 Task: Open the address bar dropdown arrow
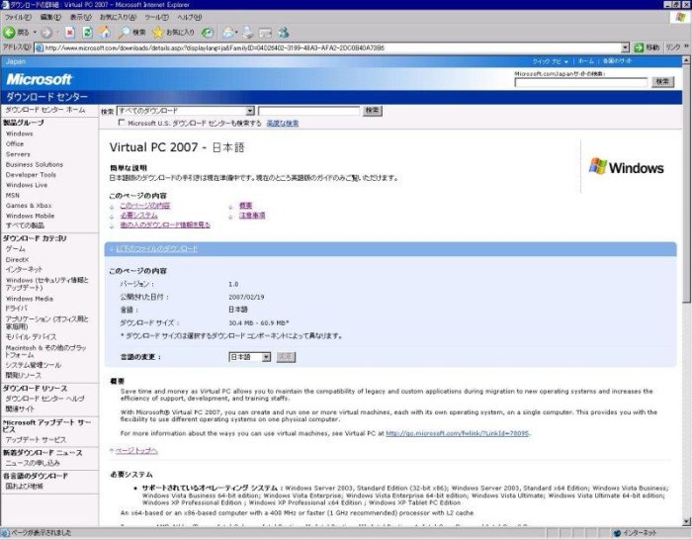625,47
